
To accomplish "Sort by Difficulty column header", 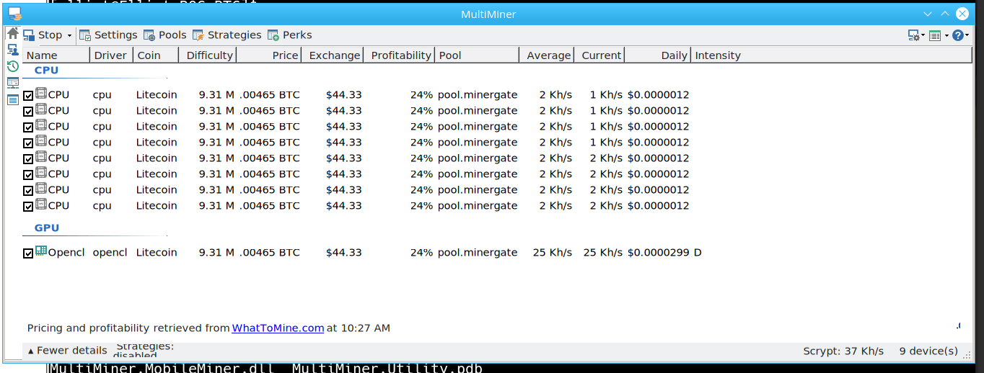I will tap(208, 55).
